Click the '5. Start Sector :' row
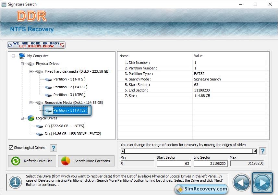 [x=193, y=85]
